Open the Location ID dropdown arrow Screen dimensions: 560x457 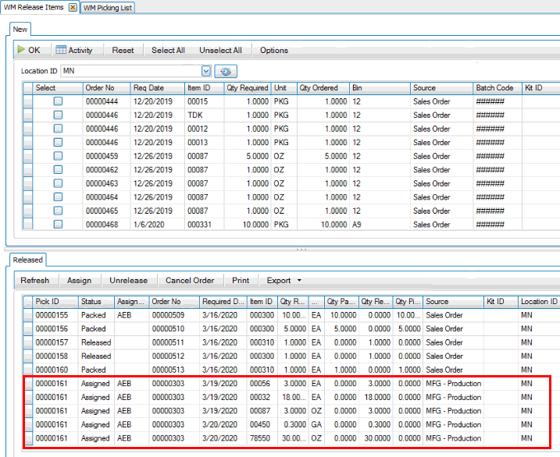click(x=206, y=71)
